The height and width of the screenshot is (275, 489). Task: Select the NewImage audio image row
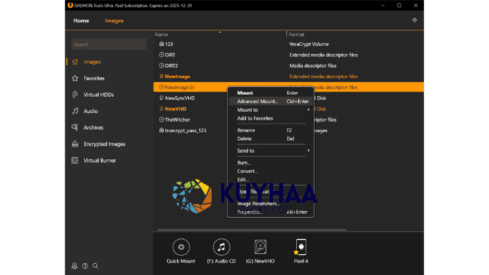288,76
